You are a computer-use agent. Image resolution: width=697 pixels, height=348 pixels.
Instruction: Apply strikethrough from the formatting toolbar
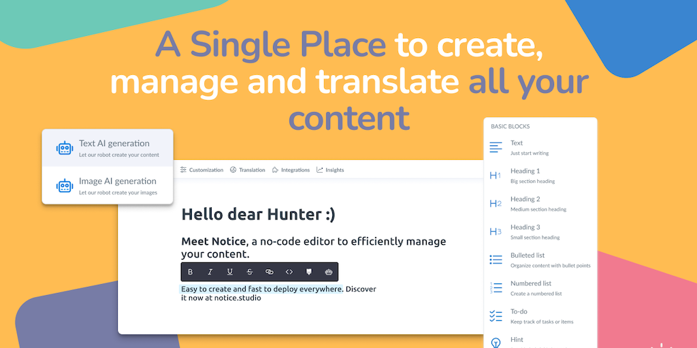249,272
